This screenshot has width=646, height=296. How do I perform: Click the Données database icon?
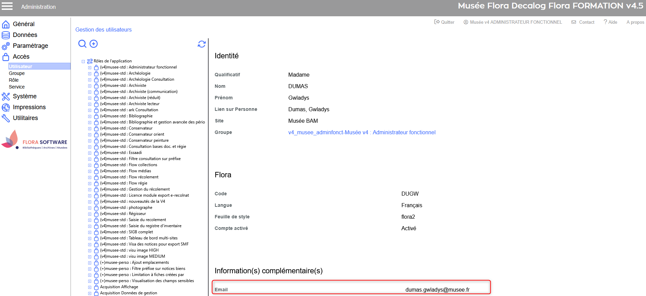tap(6, 35)
